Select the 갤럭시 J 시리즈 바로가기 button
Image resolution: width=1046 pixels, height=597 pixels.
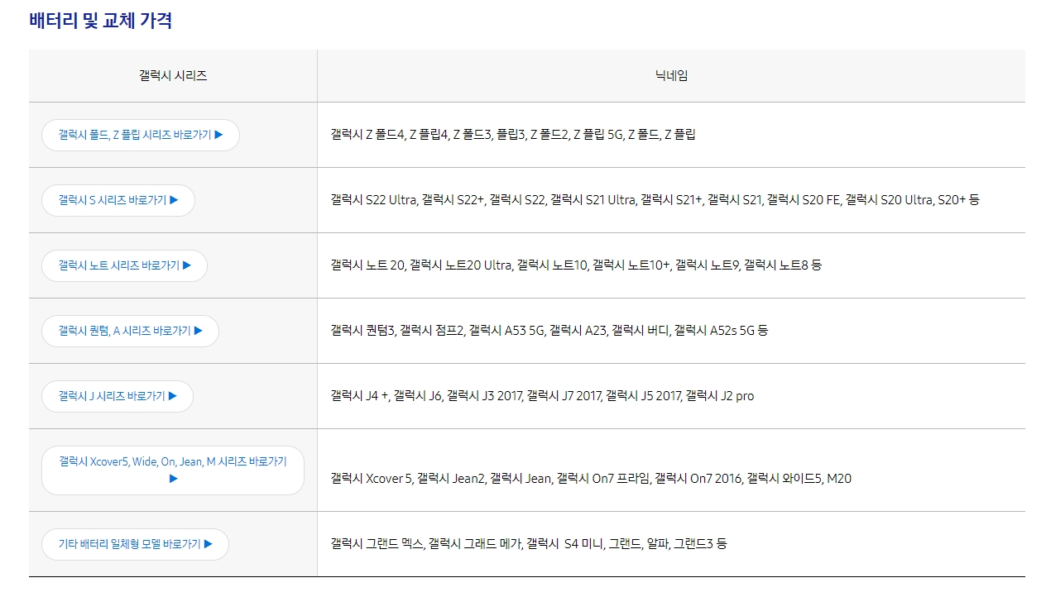click(117, 396)
